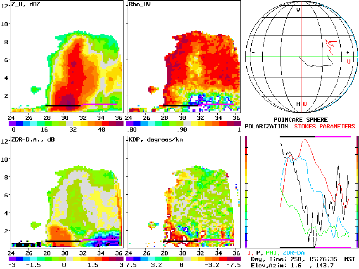Click the 16 label under Z_H color bar
Viewport: 359px width, 269px height.
point(44,130)
